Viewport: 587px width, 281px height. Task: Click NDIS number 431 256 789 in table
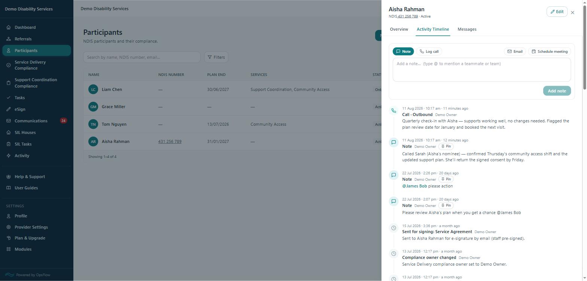point(170,141)
